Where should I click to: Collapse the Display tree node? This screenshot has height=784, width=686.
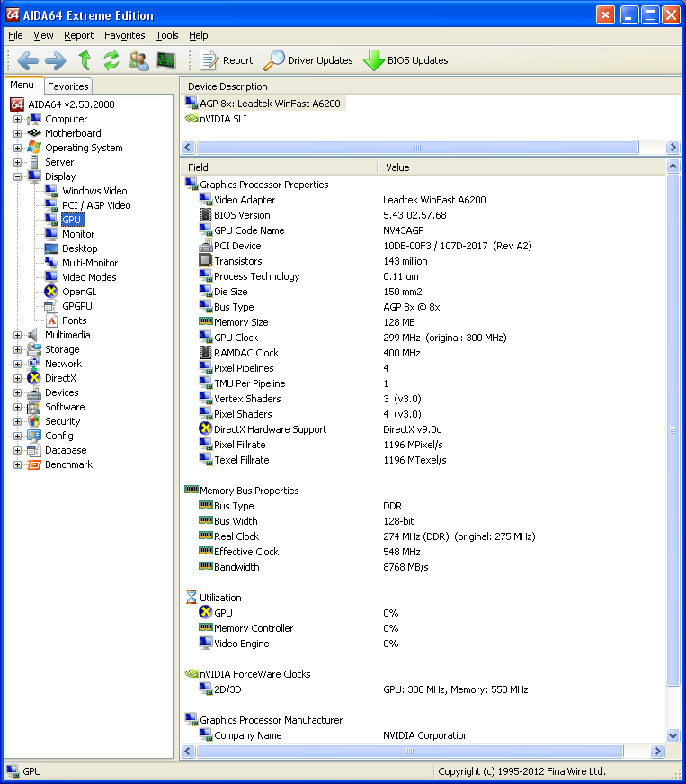click(17, 176)
